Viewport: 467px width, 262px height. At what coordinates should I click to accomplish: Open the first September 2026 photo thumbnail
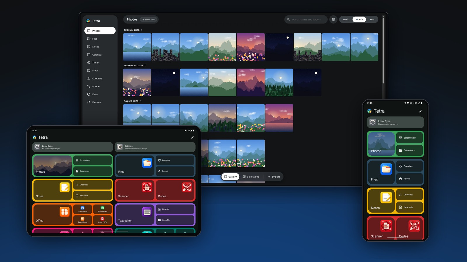click(x=137, y=82)
